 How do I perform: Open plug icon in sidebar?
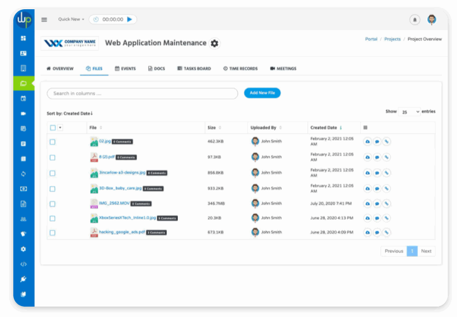click(x=23, y=279)
